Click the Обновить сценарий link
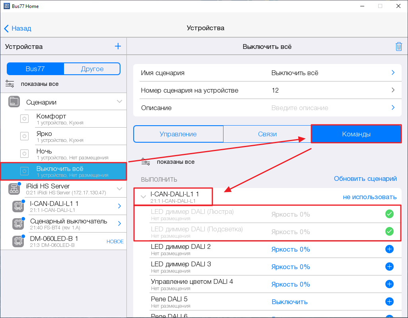Screen dimensions: 408x318 pyautogui.click(x=365, y=179)
